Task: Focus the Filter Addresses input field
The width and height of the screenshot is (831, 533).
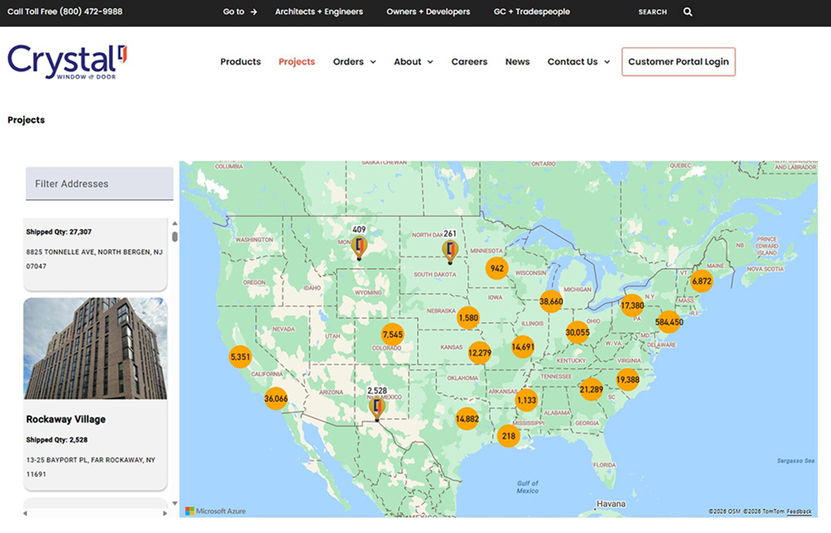Action: tap(100, 183)
